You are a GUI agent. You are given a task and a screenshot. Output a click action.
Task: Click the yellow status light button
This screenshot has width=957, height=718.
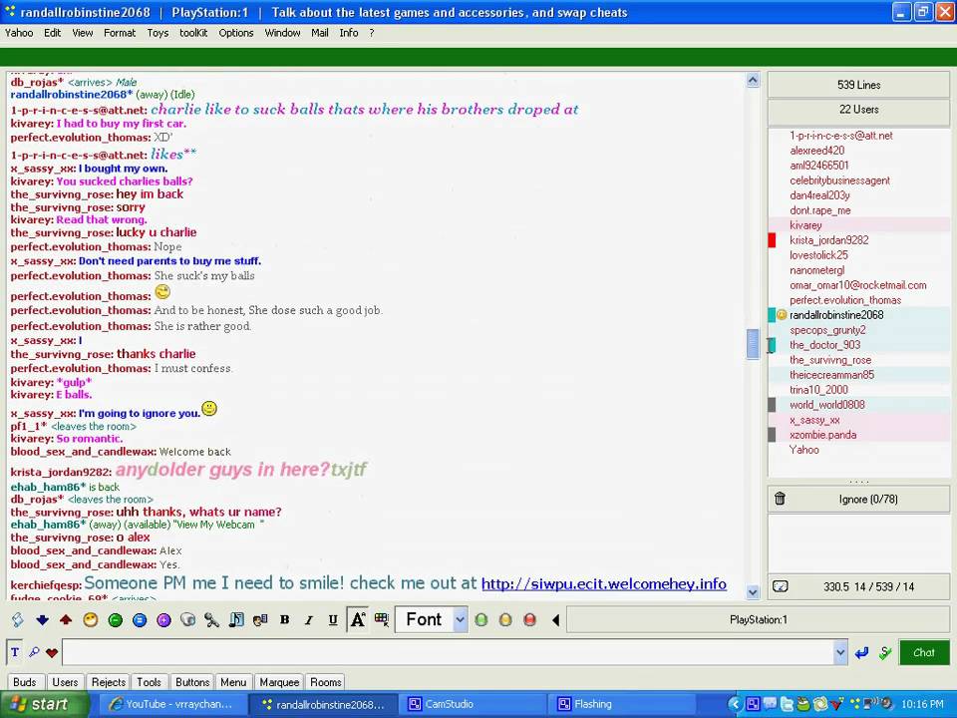(x=505, y=620)
